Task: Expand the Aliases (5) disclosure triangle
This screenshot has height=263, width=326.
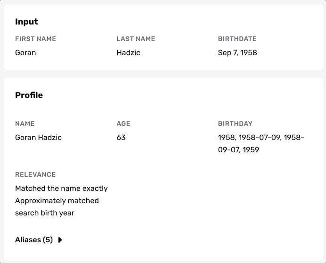Action: pyautogui.click(x=60, y=240)
